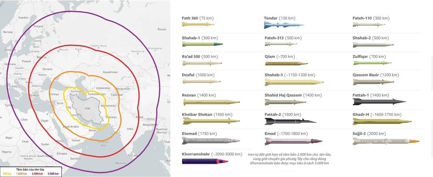Click the red 2,000 km legend entry
Image resolution: width=433 pixels, height=177 pixels.
click(37, 174)
